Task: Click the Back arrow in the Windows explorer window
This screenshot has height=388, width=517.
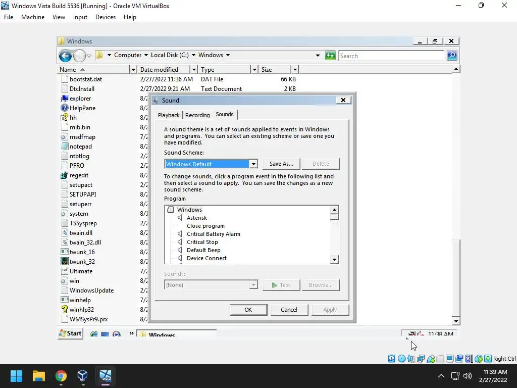Action: [65, 56]
